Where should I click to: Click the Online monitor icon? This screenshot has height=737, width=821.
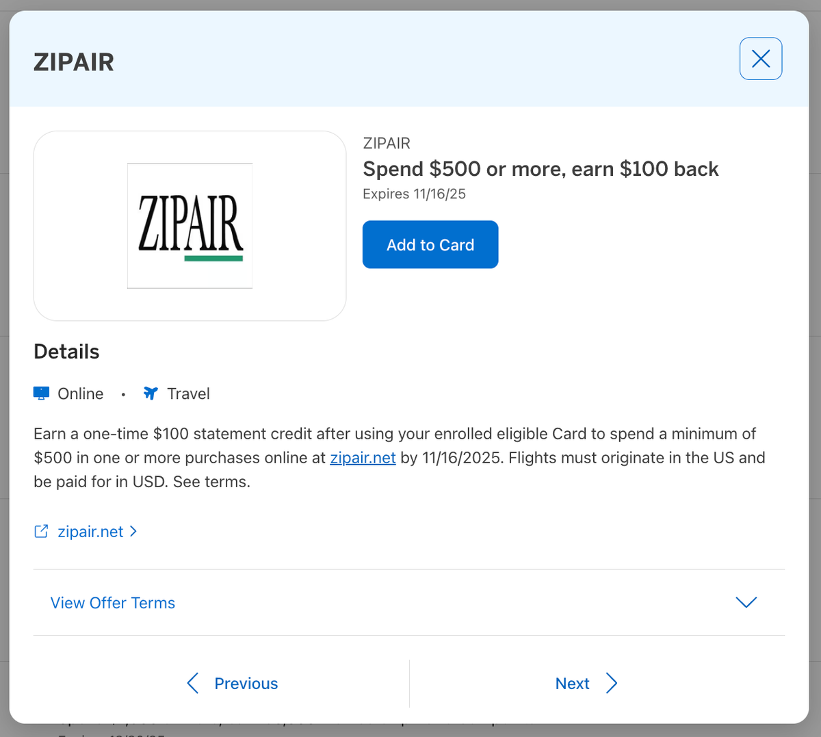point(41,393)
